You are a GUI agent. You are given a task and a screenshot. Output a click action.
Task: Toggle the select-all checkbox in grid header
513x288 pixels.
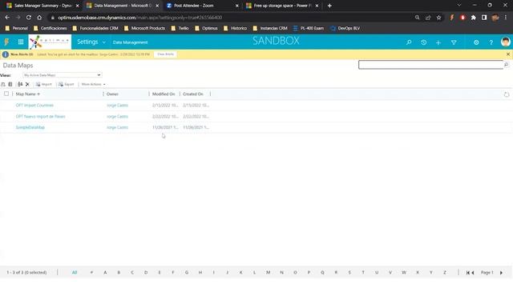(6, 94)
